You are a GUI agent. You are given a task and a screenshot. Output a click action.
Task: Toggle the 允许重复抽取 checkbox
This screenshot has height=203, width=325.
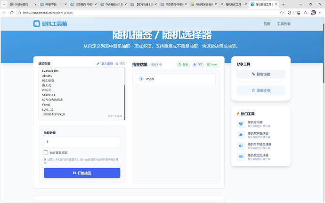click(46, 153)
